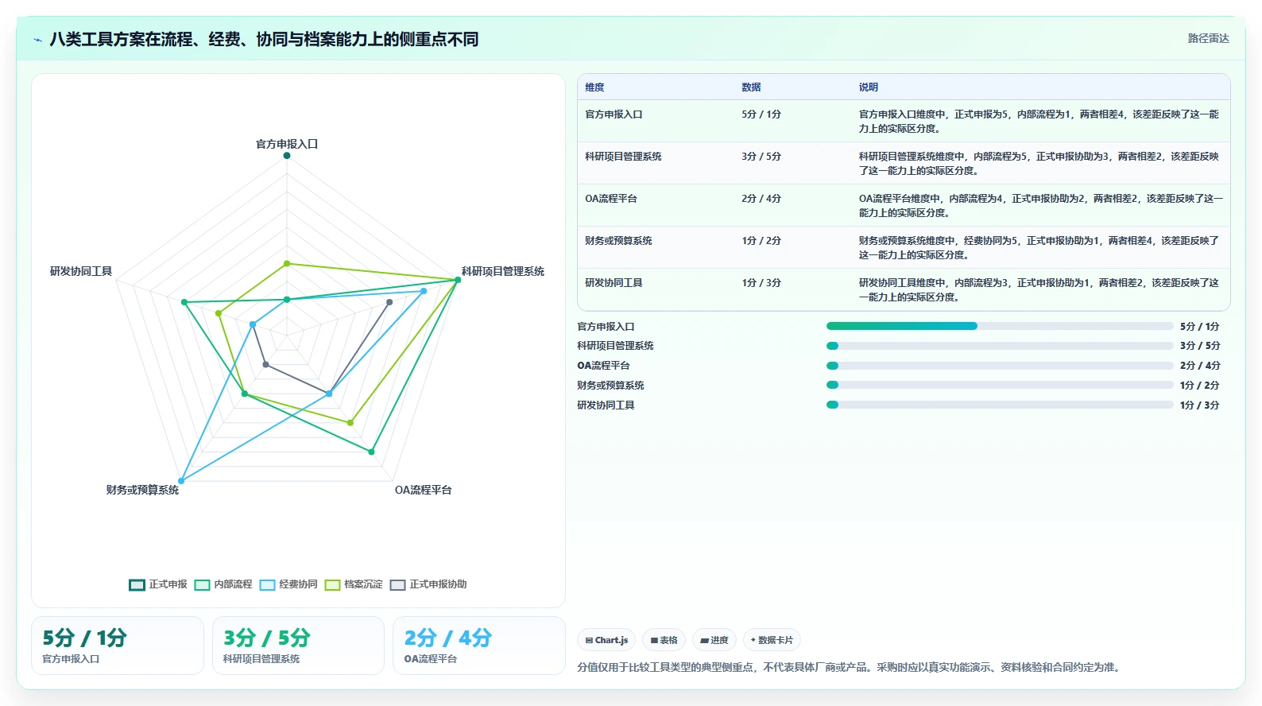Click the radar data point at 官方申报入口 vertex
The image size is (1262, 706).
pos(287,156)
